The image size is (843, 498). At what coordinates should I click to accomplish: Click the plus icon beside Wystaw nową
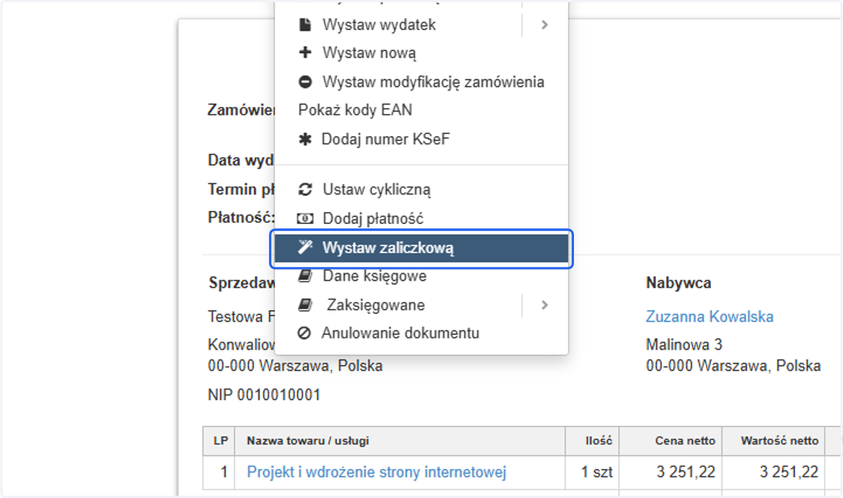point(305,53)
